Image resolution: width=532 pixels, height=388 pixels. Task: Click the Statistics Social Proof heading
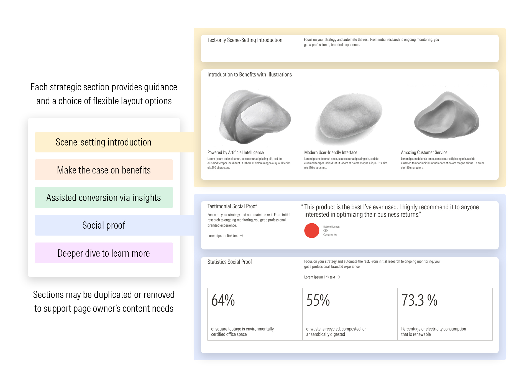[230, 262]
